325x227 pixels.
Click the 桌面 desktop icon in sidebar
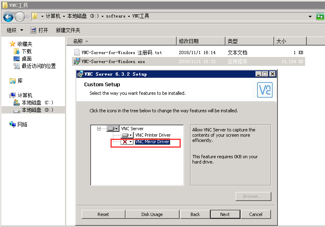pos(17,59)
